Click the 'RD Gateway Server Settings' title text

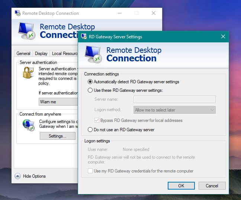click(115, 37)
